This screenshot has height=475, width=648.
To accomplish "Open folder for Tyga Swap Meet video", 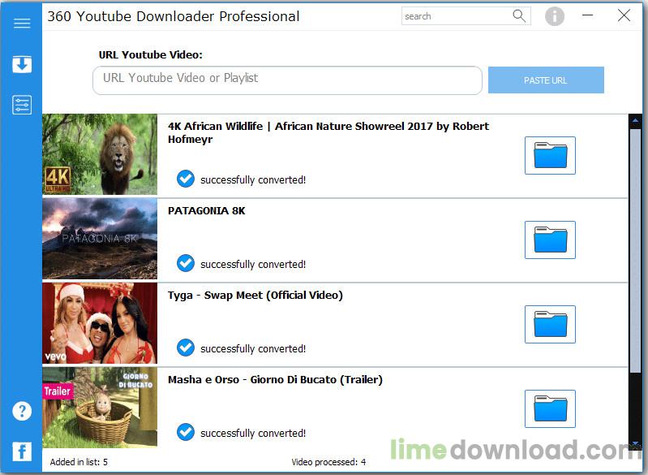I will click(x=550, y=325).
